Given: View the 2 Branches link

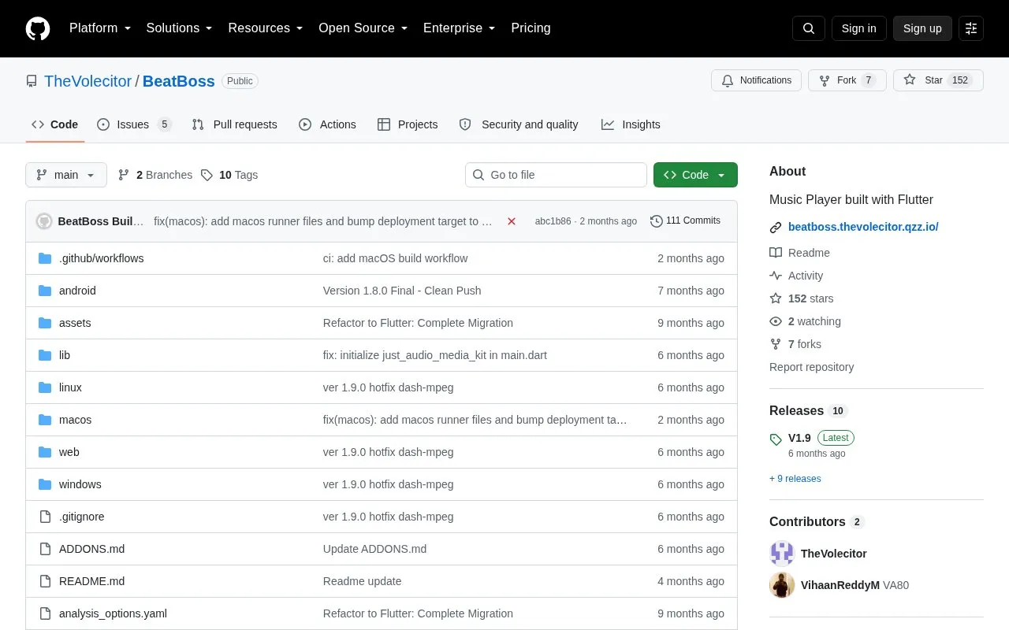Looking at the screenshot, I should pyautogui.click(x=155, y=175).
